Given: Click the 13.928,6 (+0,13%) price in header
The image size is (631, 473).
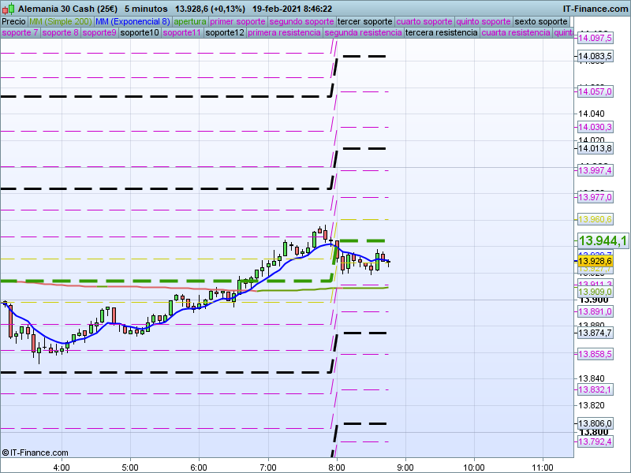Looking at the screenshot, I should coord(210,9).
